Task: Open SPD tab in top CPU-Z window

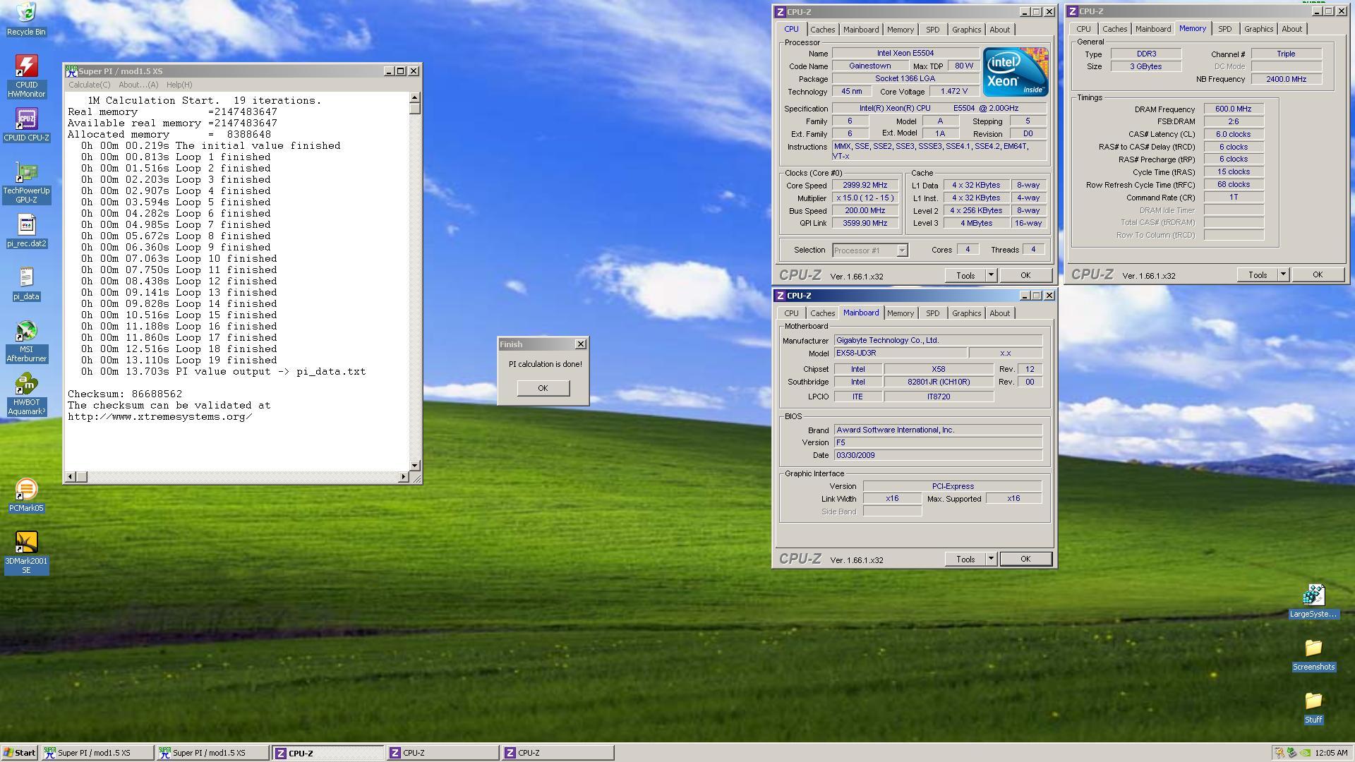Action: pos(932,30)
